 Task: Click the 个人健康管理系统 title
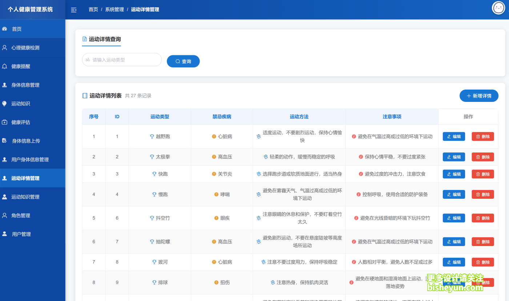31,9
